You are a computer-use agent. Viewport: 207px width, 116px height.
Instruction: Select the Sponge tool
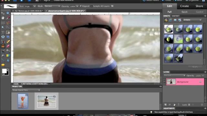point(3,65)
